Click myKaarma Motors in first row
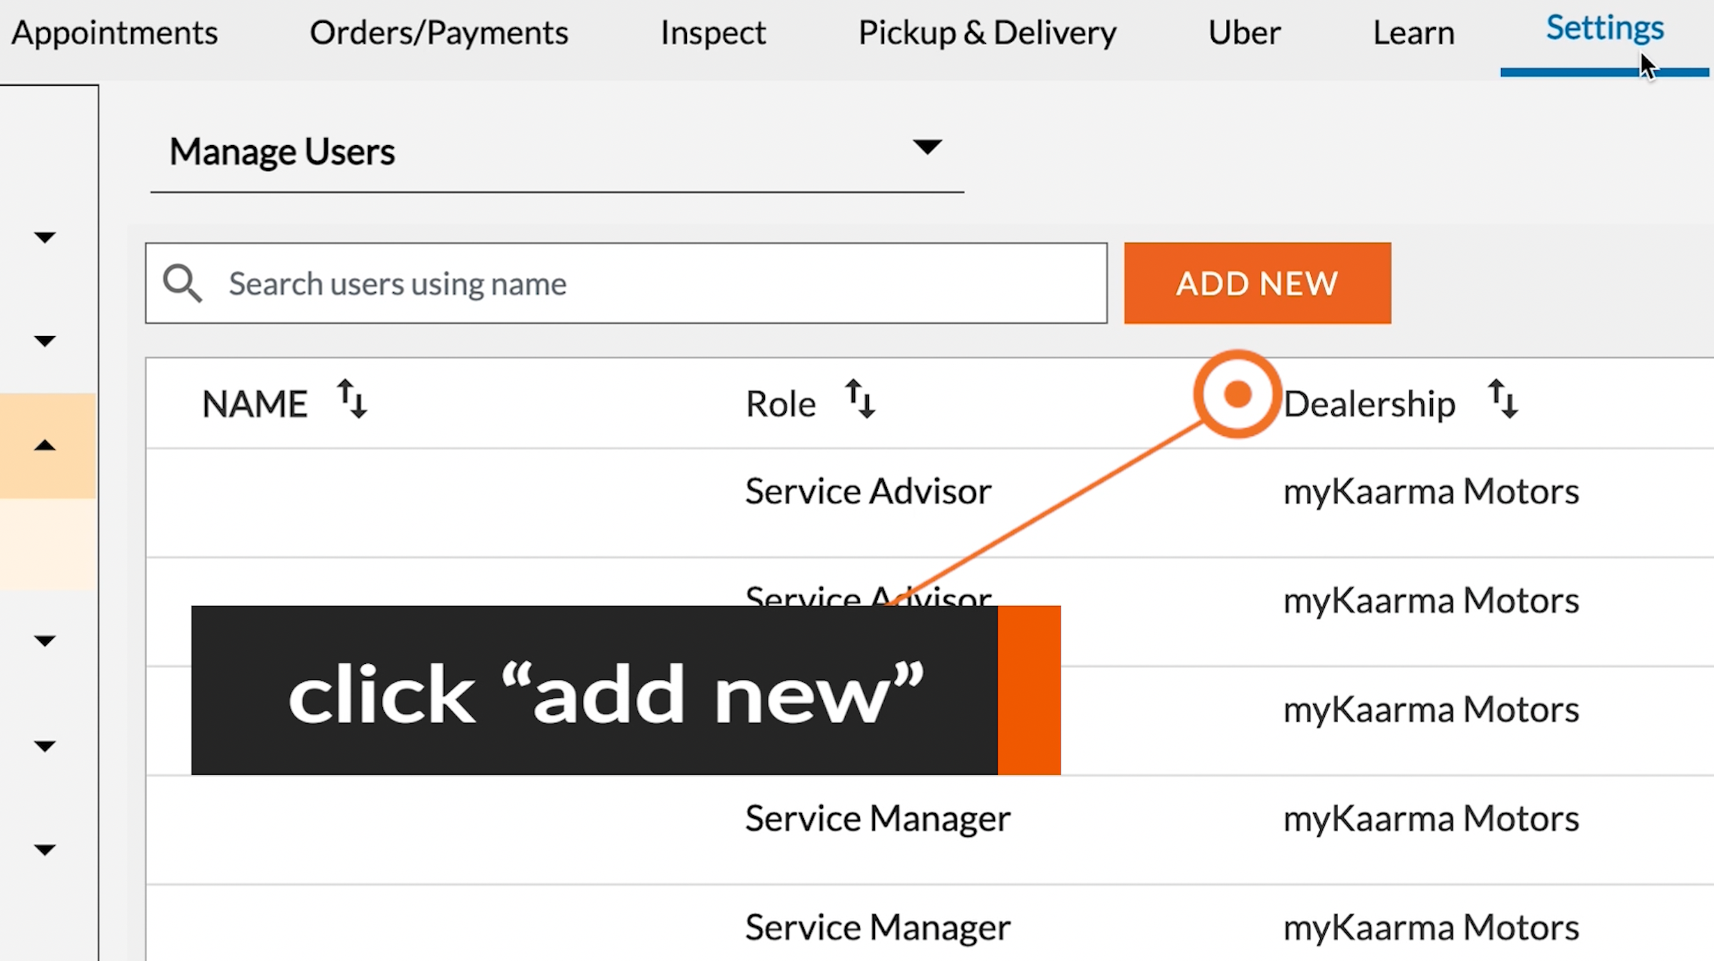The height and width of the screenshot is (961, 1714). (x=1431, y=492)
